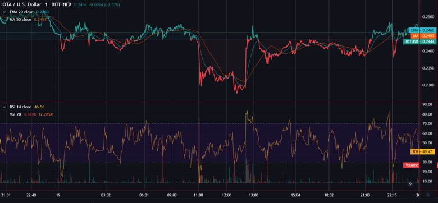This screenshot has width=438, height=203.
Task: Click the RSI value 46.56 in legend
Action: coord(39,107)
